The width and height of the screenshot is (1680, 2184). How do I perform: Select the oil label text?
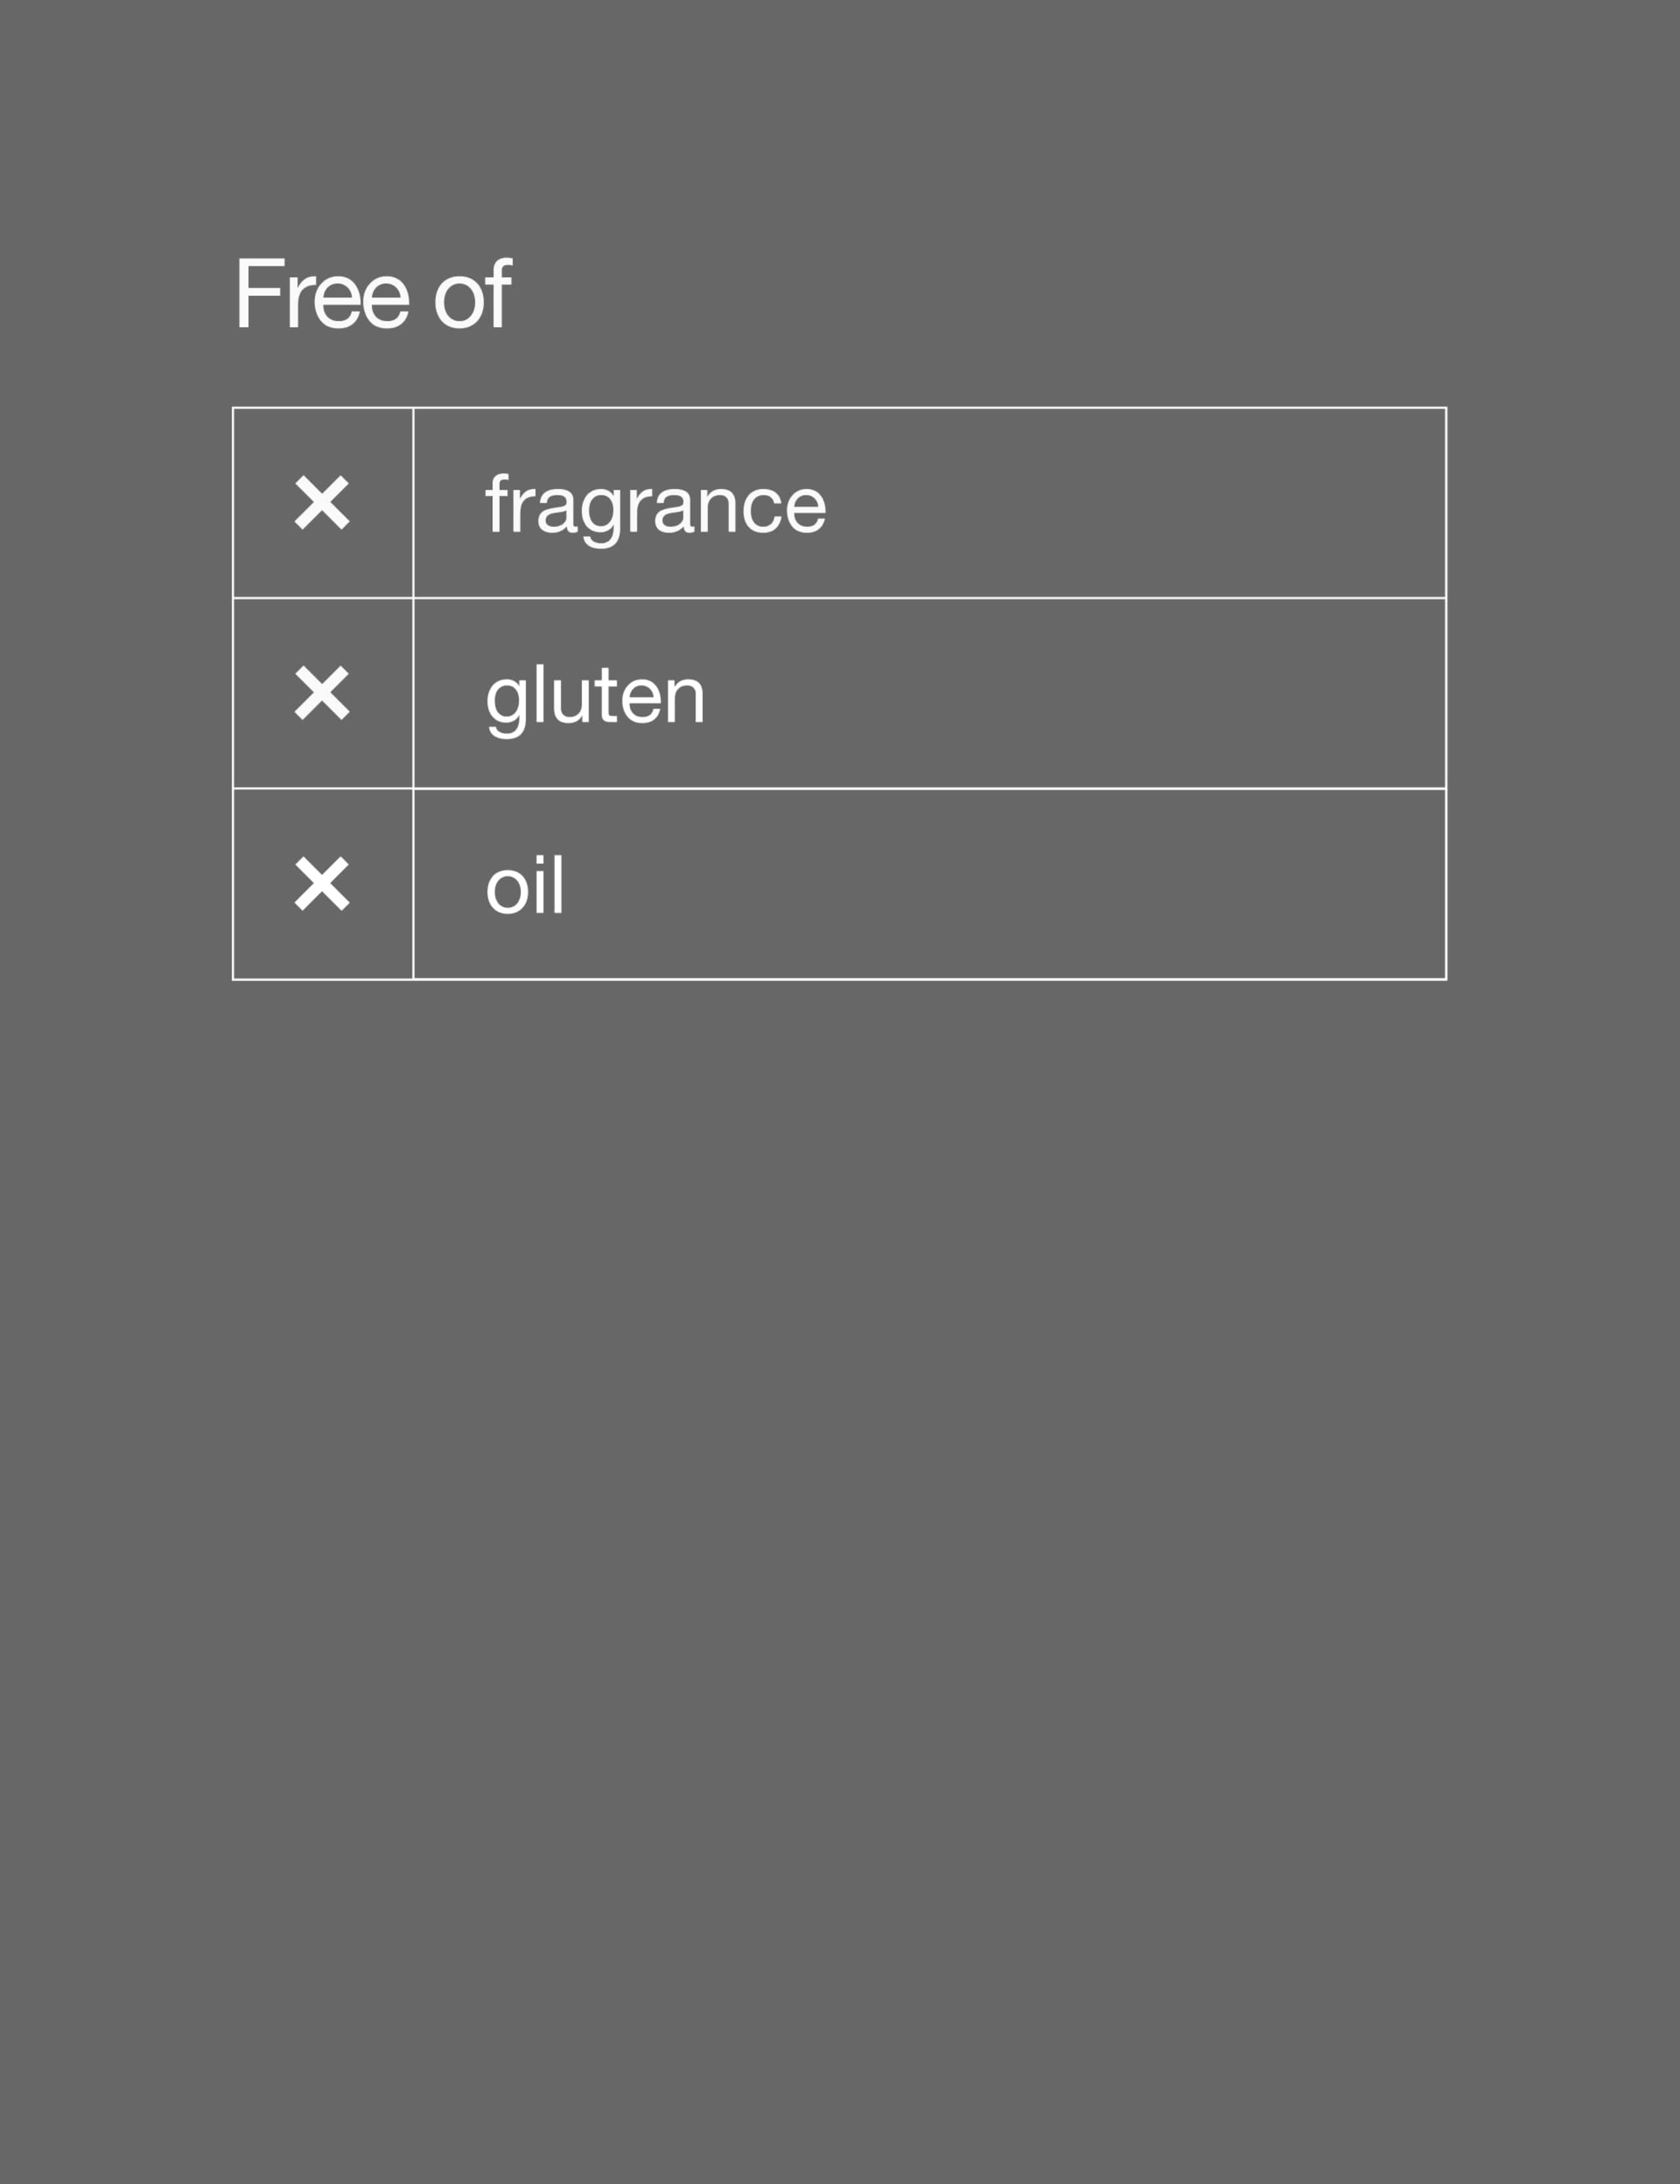524,886
